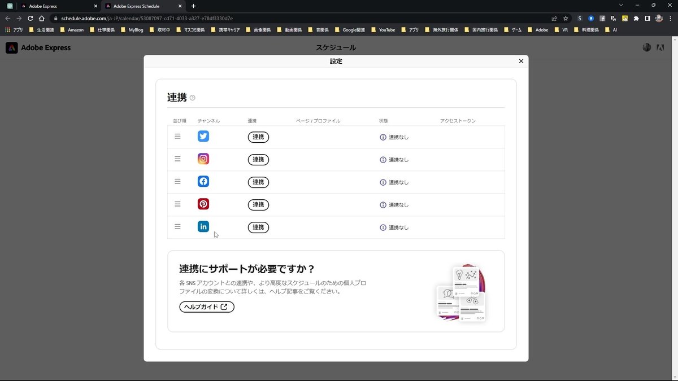Open the MyBlog bookmark folder

(x=132, y=29)
